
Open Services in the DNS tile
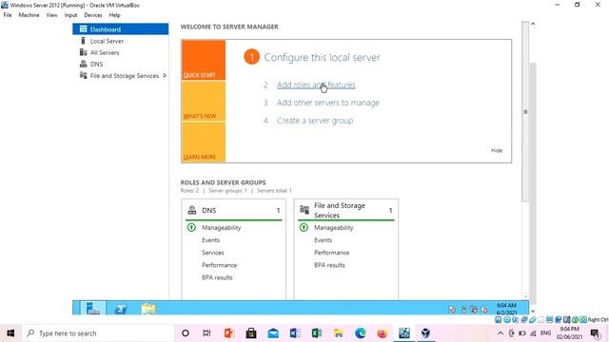click(x=212, y=253)
